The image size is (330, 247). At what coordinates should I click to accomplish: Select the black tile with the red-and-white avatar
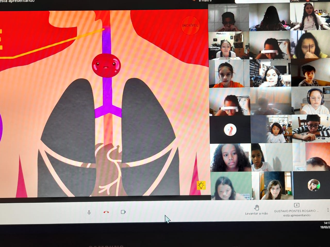(230, 129)
